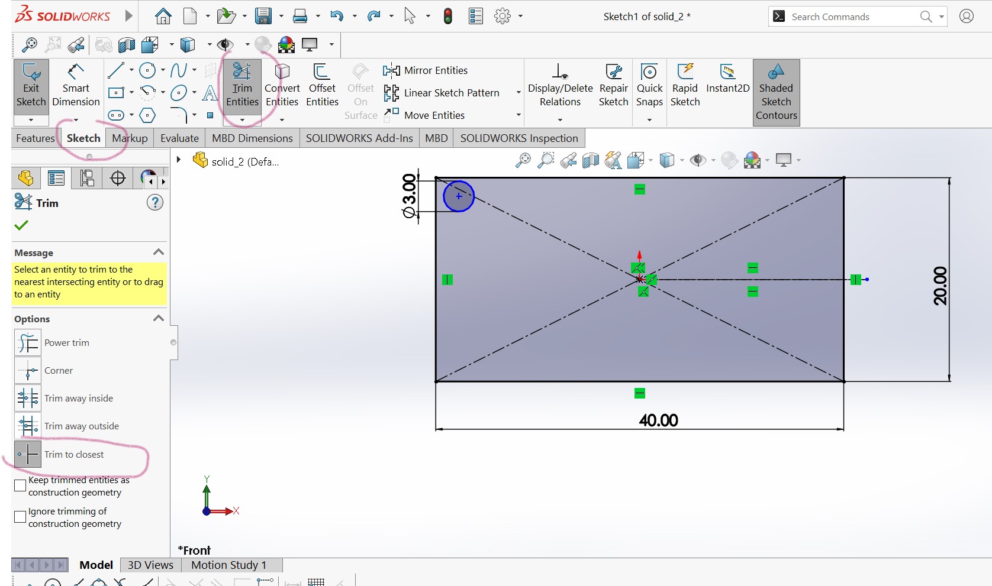Open SOLIDWORKS Add-Ins tab
Viewport: 992px width, 586px height.
click(x=359, y=138)
